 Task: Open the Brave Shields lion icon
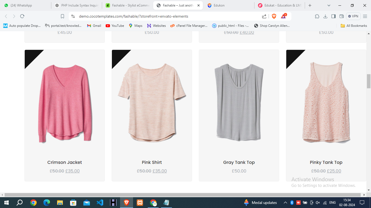274,16
